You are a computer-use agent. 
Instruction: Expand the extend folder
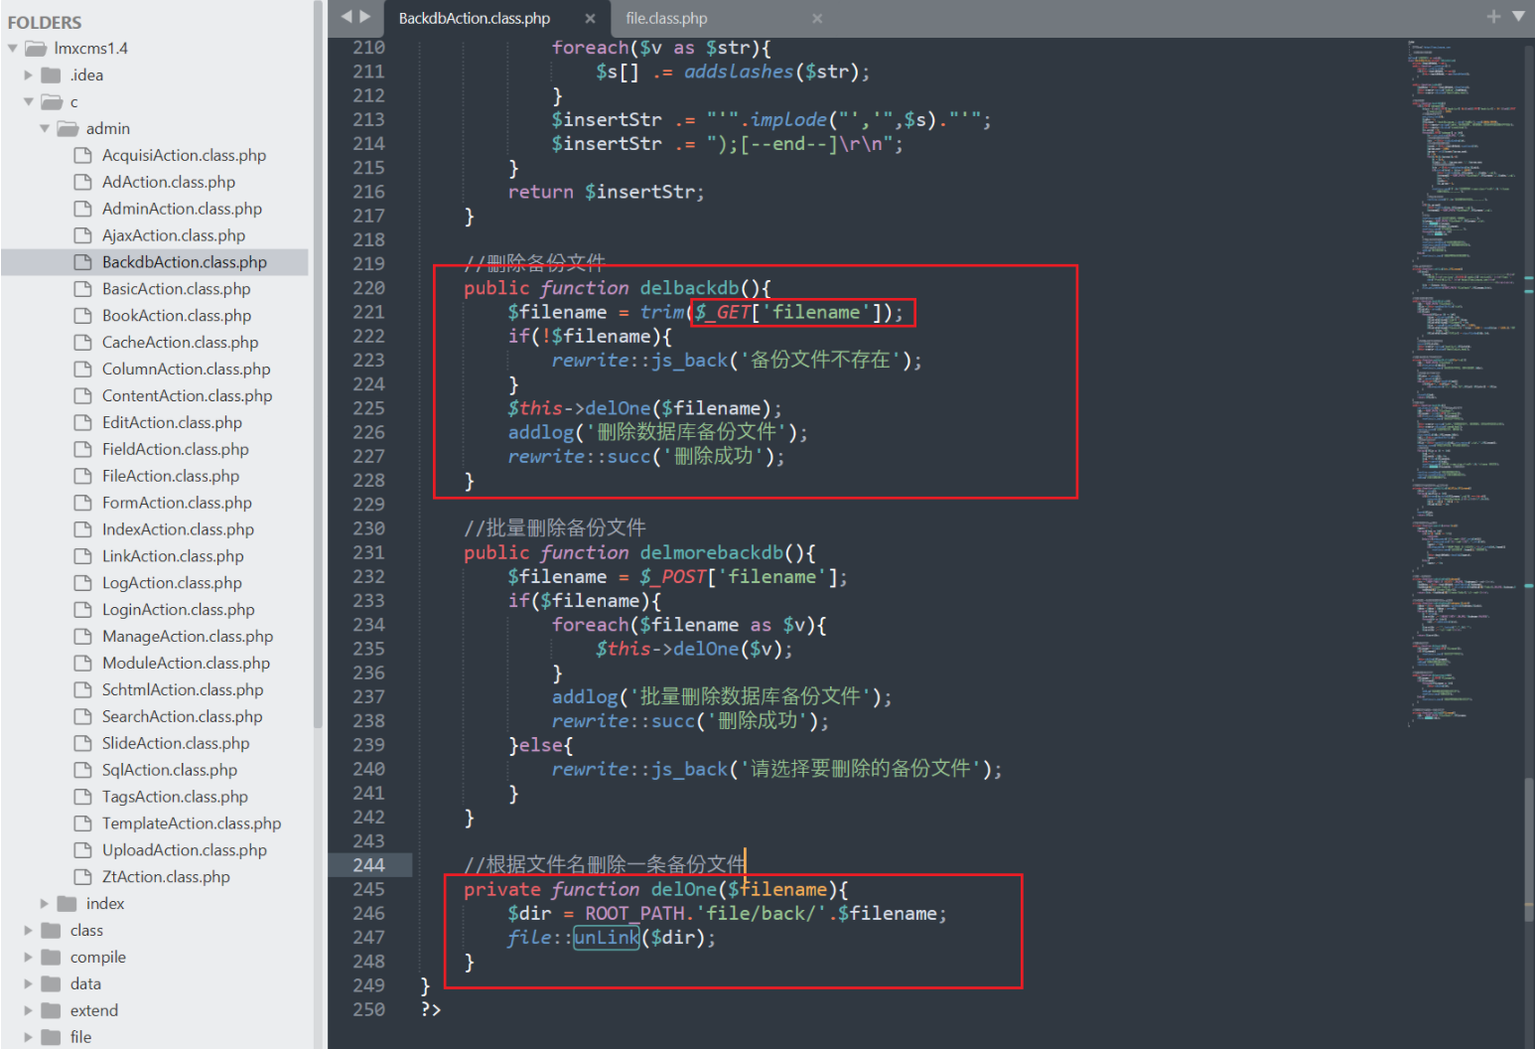point(29,1010)
